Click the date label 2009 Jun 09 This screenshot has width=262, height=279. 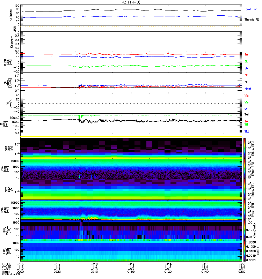(11, 274)
